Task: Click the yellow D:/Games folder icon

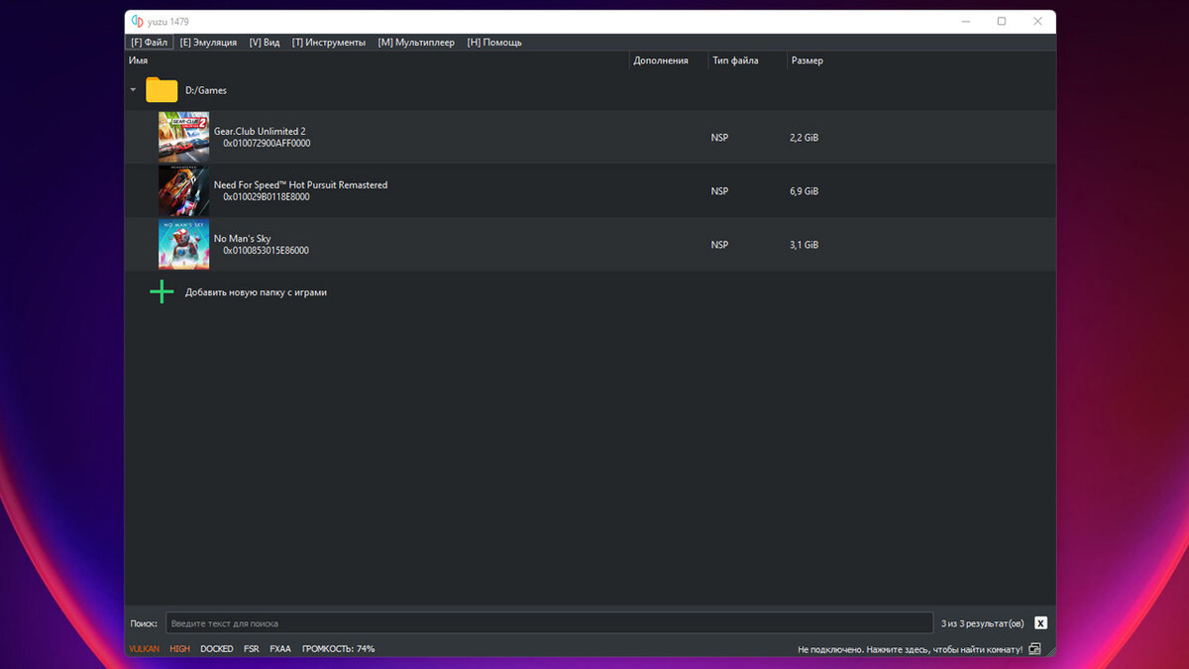Action: coord(162,90)
